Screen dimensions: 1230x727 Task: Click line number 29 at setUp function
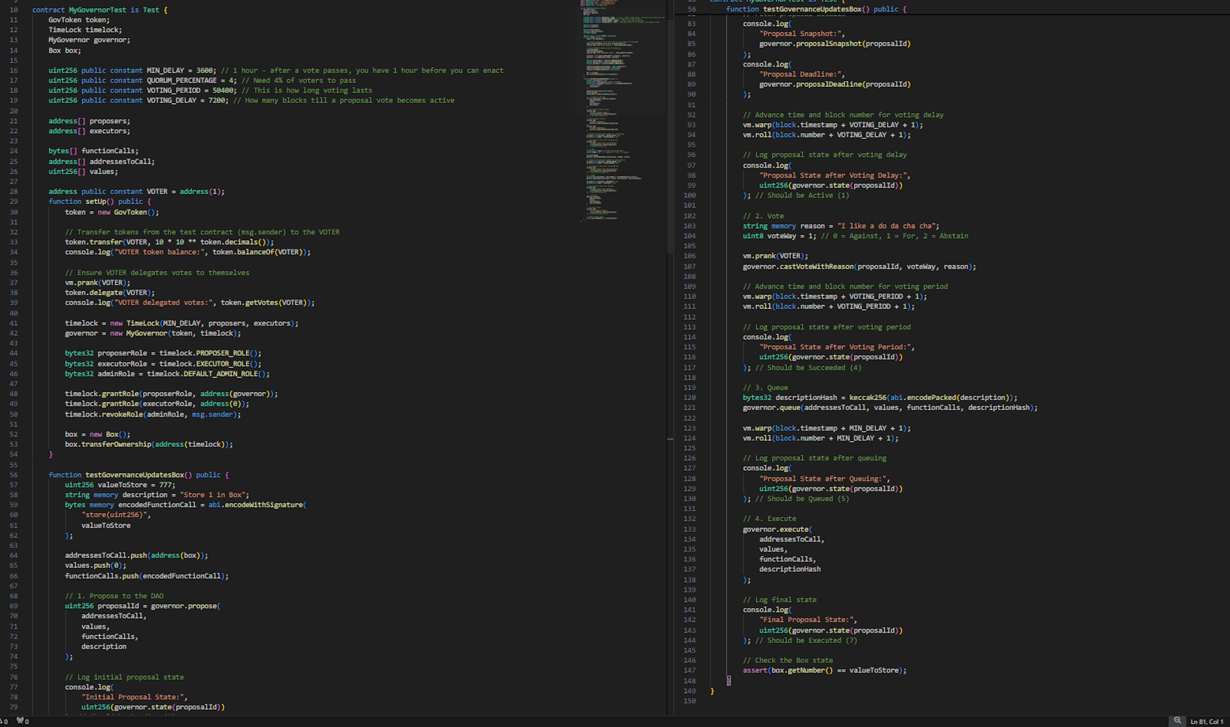point(13,201)
